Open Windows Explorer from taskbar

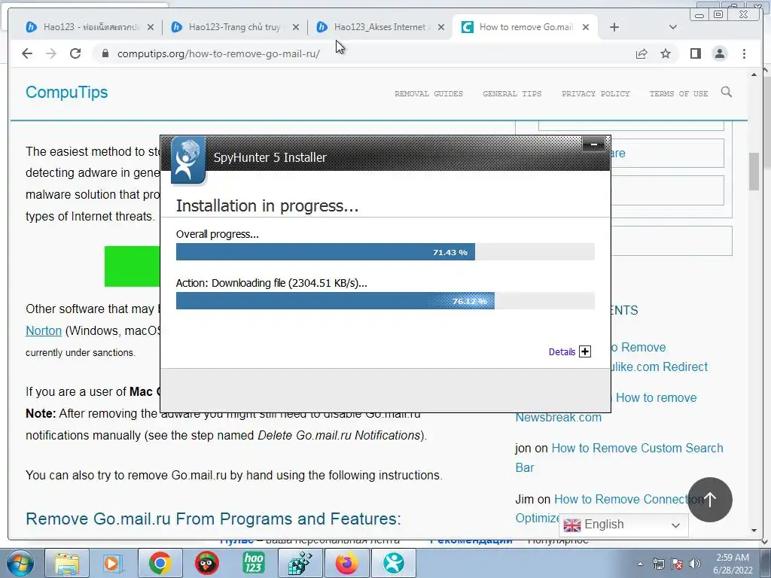[67, 563]
